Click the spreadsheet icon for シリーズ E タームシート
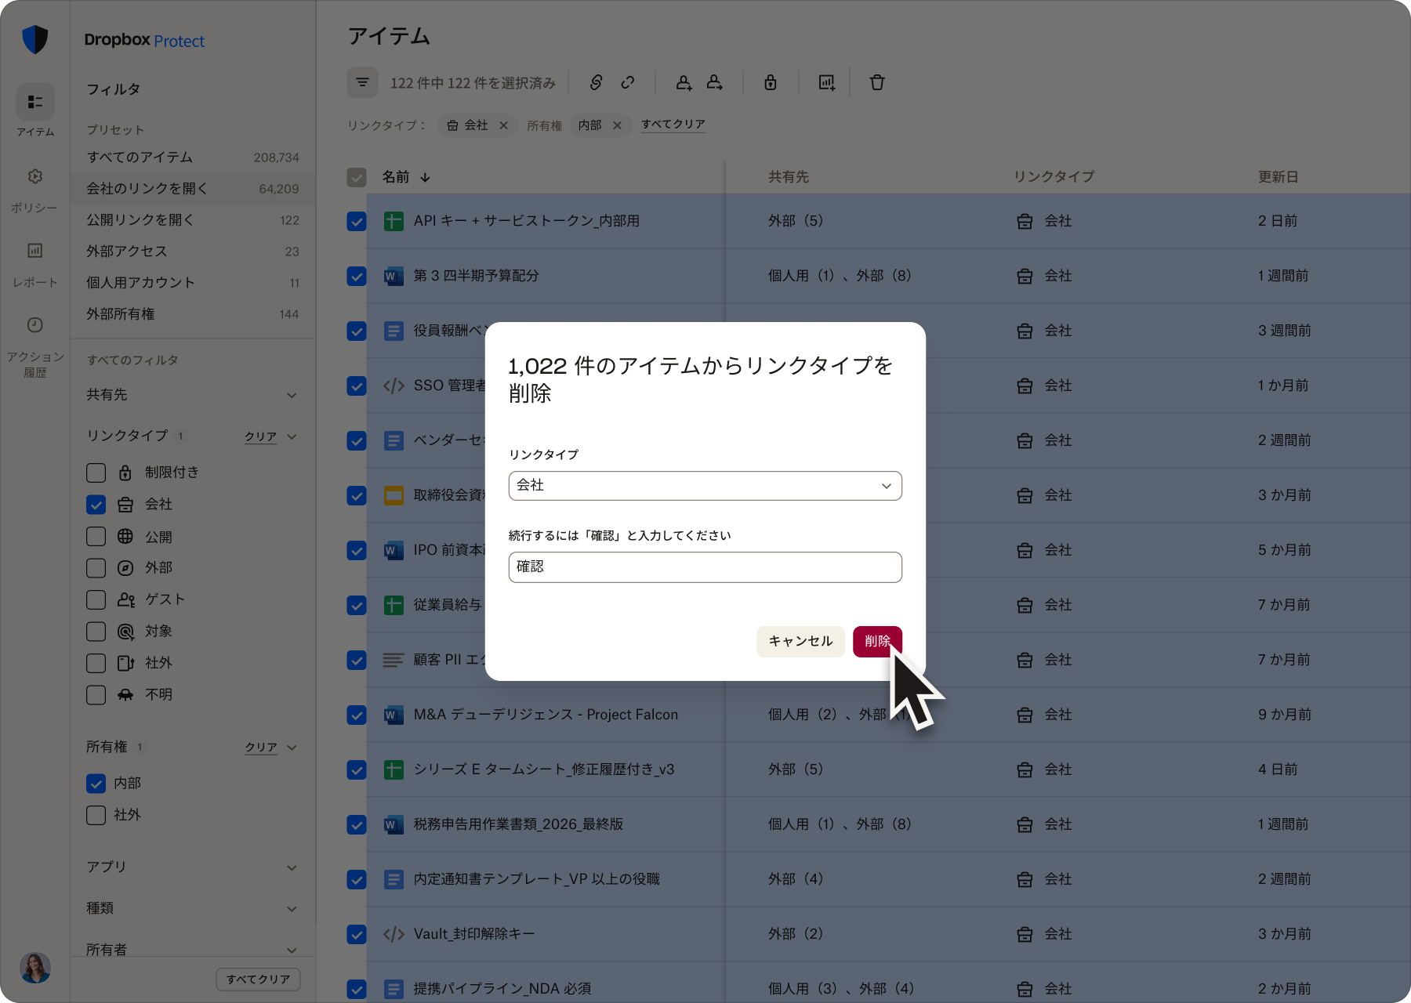The height and width of the screenshot is (1003, 1411). coord(394,769)
